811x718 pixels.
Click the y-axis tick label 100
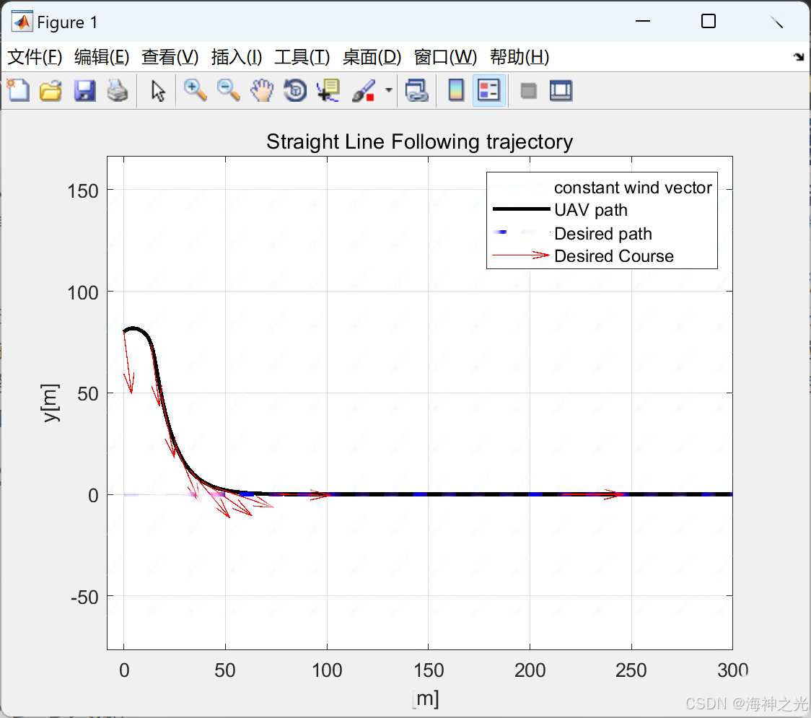(83, 293)
